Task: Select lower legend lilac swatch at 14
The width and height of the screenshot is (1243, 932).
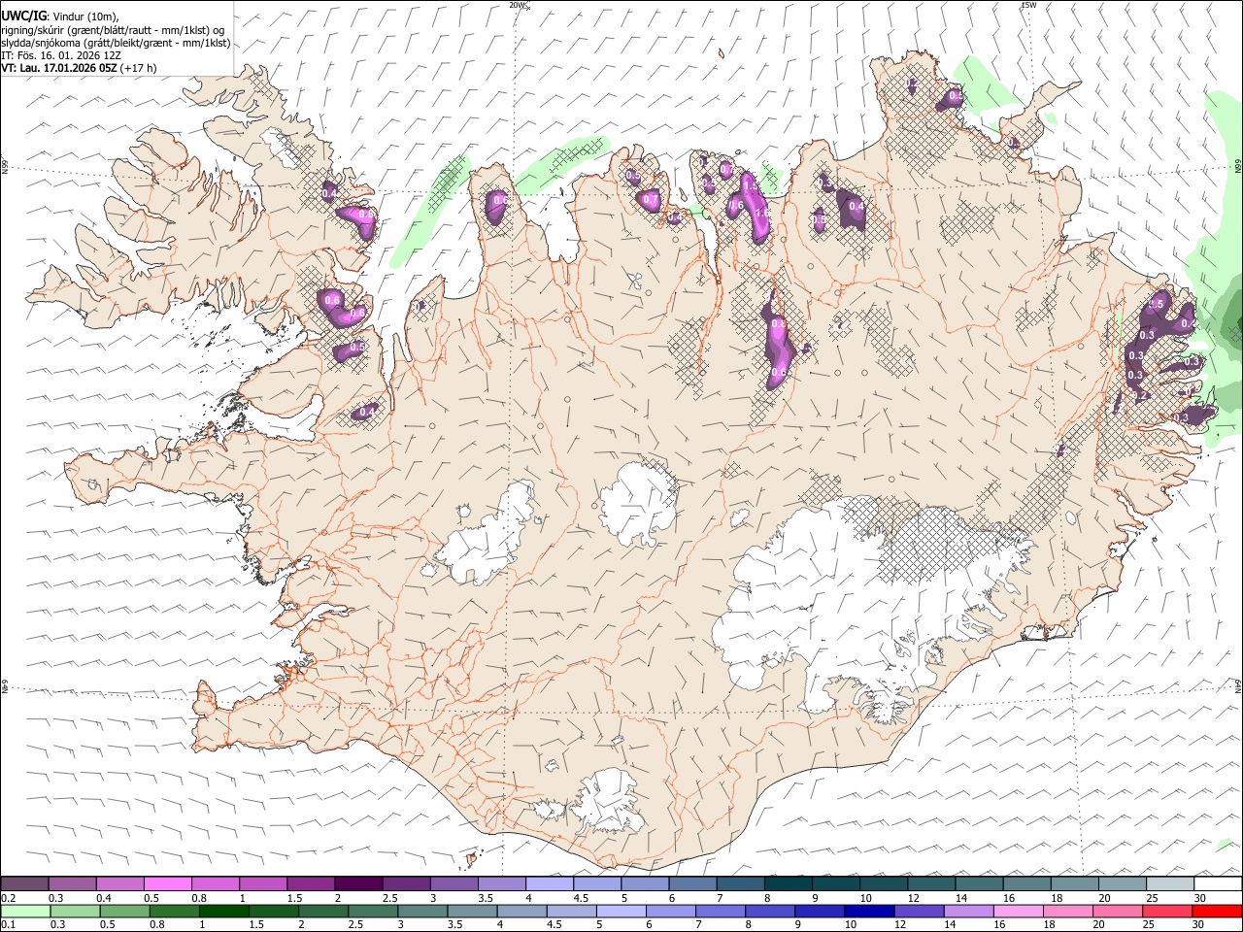Action: click(x=970, y=911)
